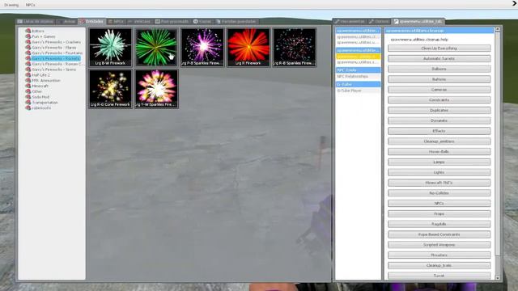The height and width of the screenshot is (291, 518).
Task: Switch to the Entidades tab
Action: [x=91, y=22]
